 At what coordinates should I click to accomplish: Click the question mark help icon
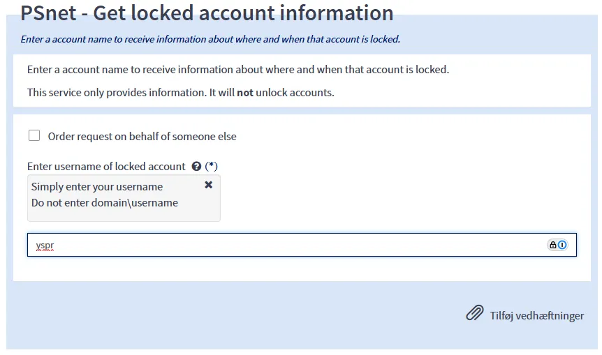click(x=196, y=167)
